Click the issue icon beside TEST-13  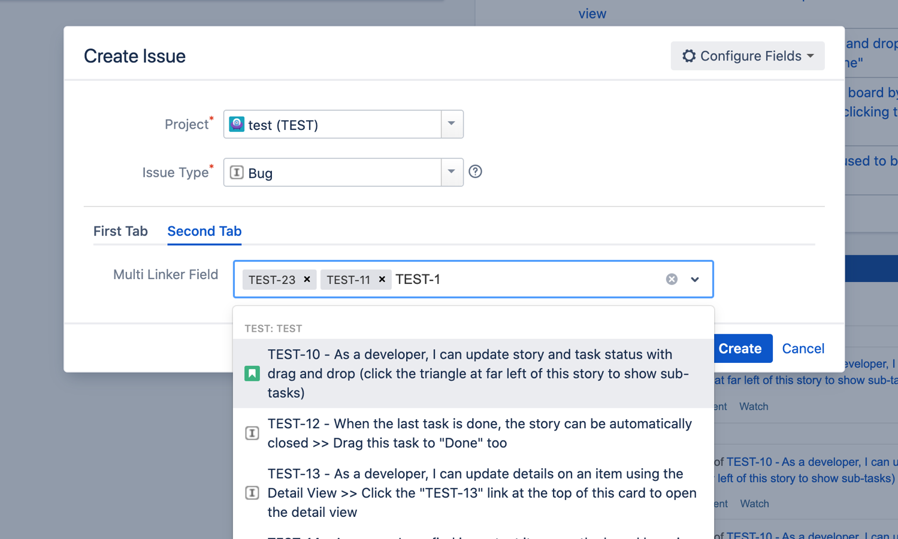click(252, 493)
